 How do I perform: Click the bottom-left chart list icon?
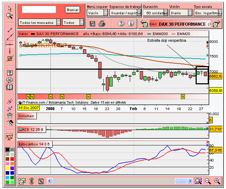click(x=22, y=181)
